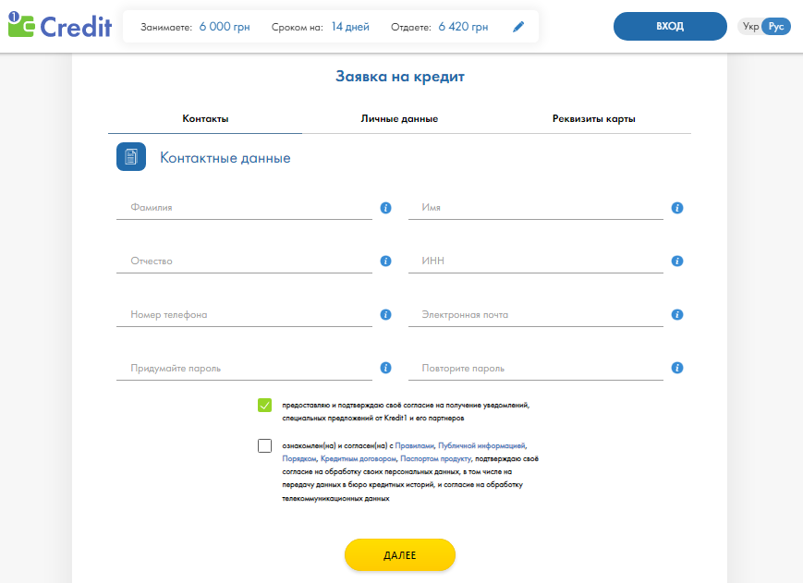Switch language to Укр
This screenshot has width=803, height=583.
click(750, 26)
